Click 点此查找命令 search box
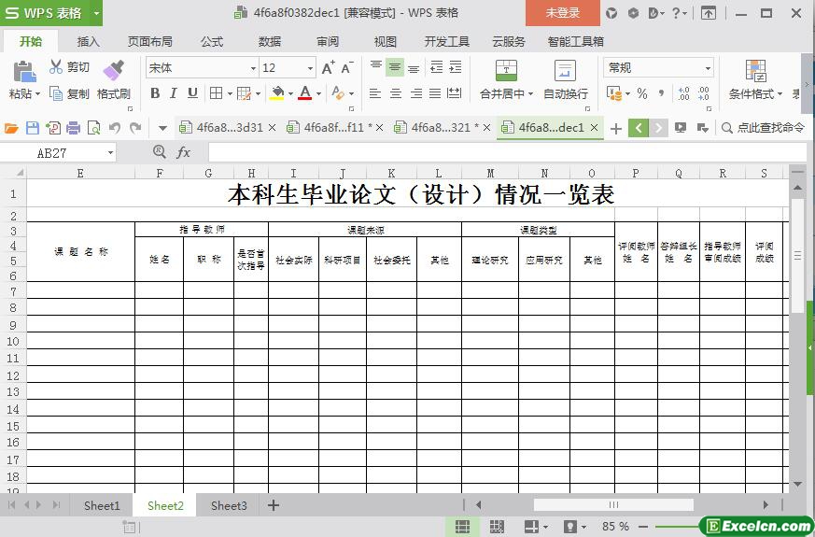The width and height of the screenshot is (815, 537). click(x=764, y=128)
